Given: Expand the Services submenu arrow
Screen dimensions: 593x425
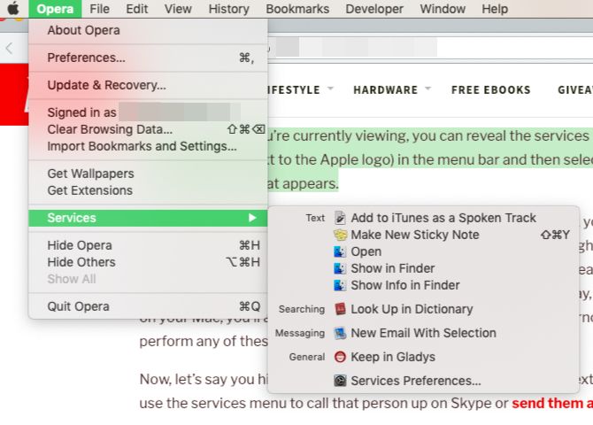Looking at the screenshot, I should (x=252, y=218).
